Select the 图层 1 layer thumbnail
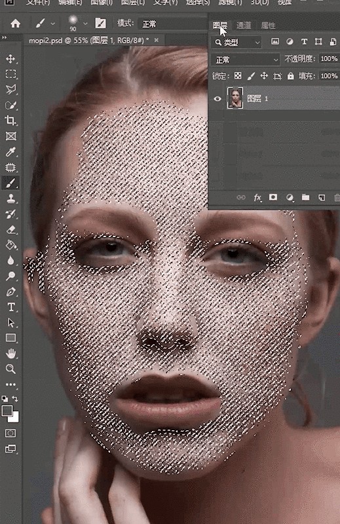Image resolution: width=340 pixels, height=524 pixels. (x=235, y=98)
